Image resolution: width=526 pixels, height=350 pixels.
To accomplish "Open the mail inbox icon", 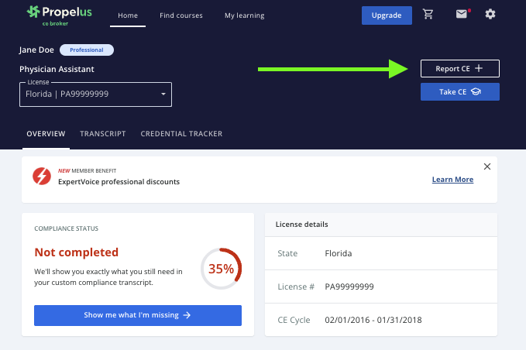I will tap(462, 15).
